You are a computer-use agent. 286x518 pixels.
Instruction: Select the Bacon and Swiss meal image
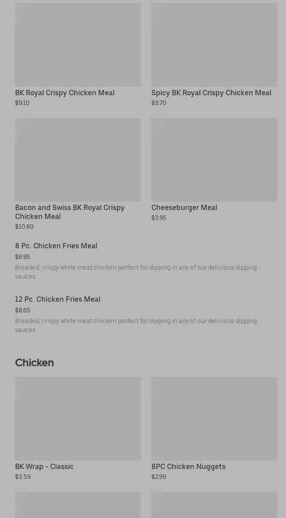78,159
